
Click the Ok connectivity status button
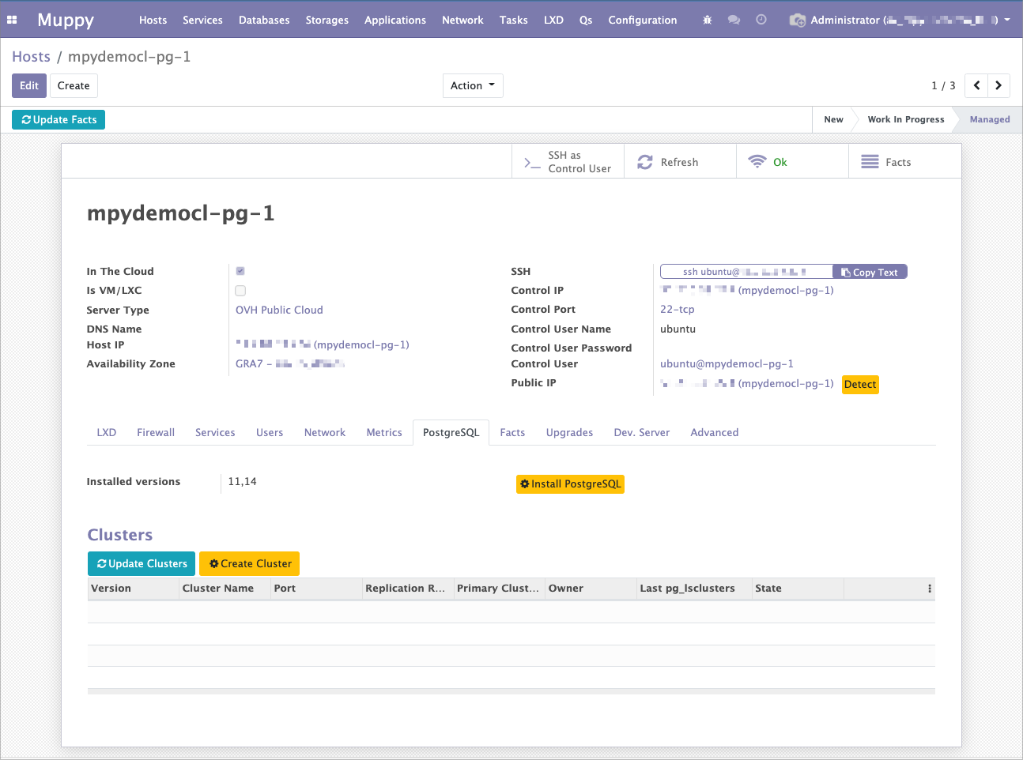click(792, 162)
